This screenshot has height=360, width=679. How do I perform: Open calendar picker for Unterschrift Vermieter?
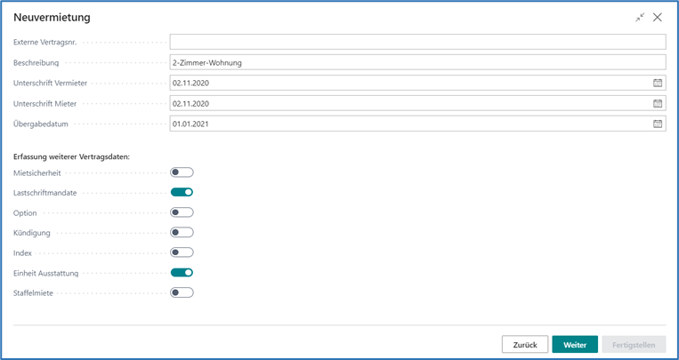(658, 83)
